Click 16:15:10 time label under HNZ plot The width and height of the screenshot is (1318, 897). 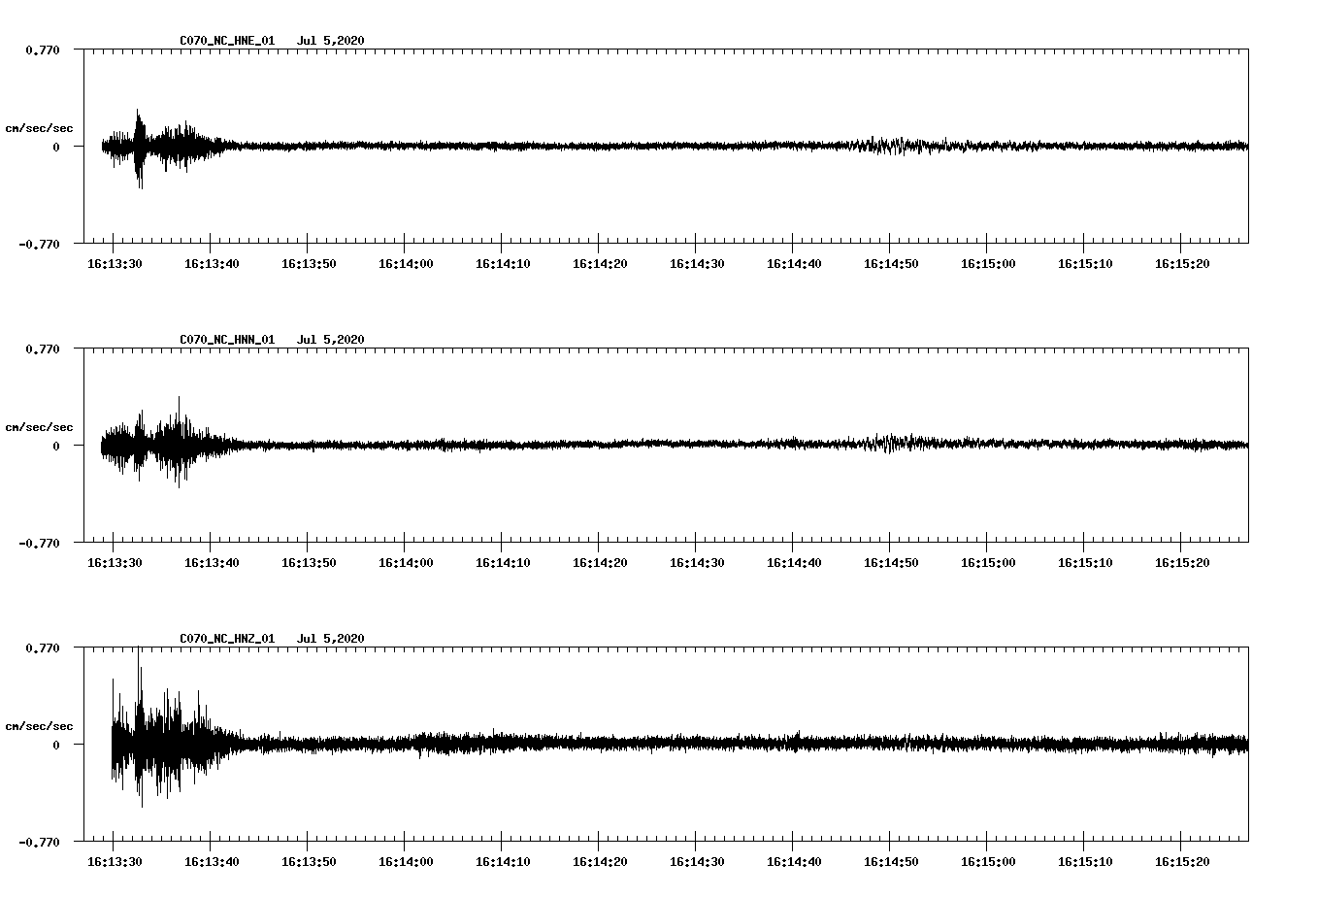(1085, 861)
